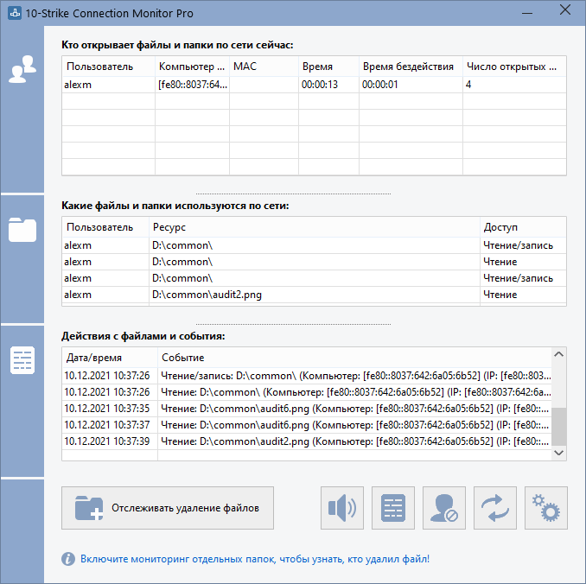Close the Connection Monitor window
This screenshot has height=584, width=586.
point(565,10)
